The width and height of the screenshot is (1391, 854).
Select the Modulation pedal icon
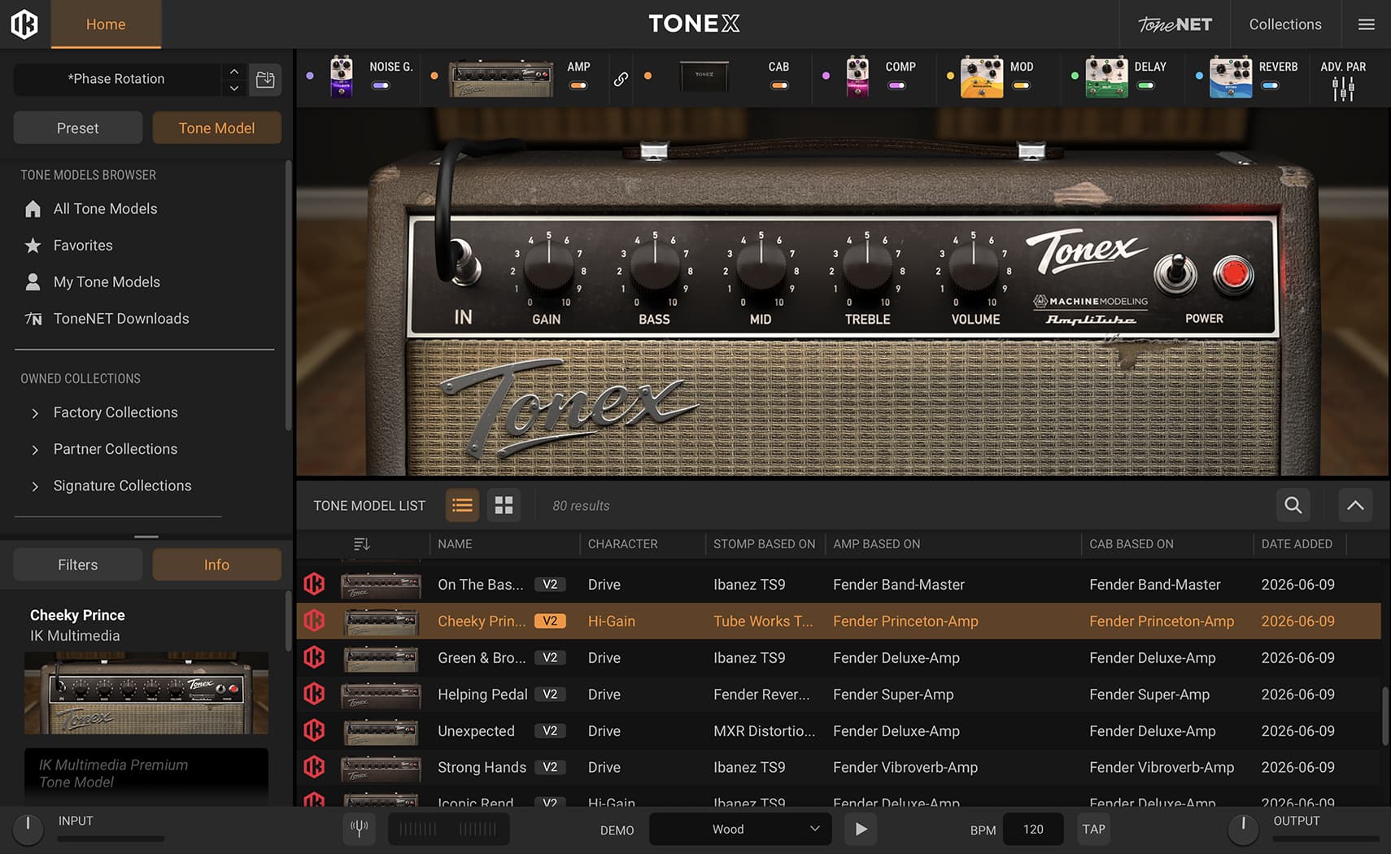tap(982, 77)
